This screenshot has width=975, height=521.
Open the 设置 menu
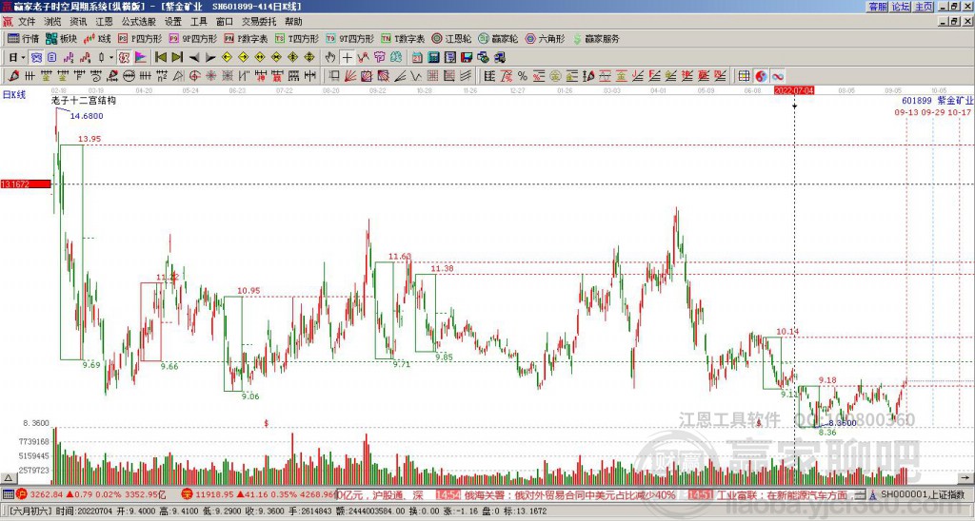point(173,22)
